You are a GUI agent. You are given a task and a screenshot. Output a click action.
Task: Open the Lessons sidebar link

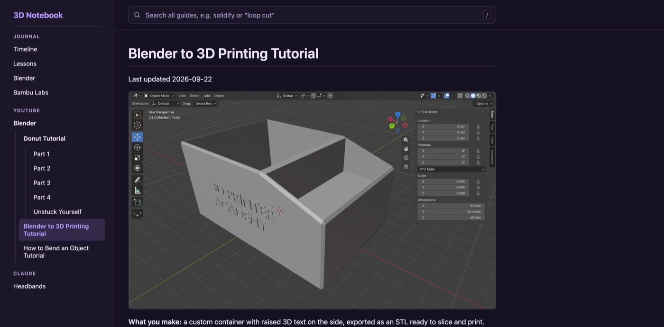[x=25, y=64]
